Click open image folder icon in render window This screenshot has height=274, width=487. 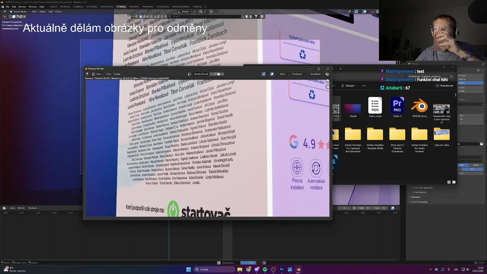[219, 74]
